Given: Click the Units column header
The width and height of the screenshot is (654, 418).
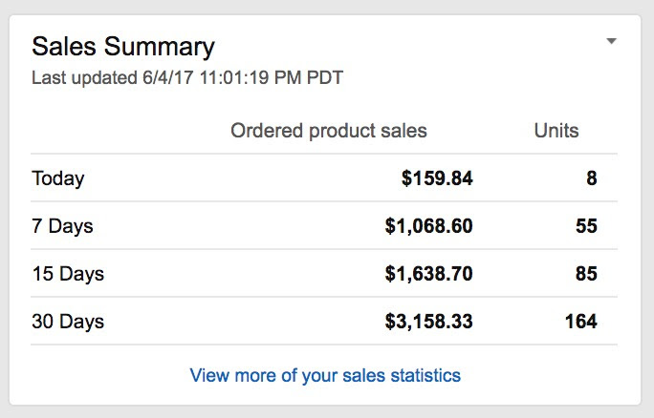Looking at the screenshot, I should tap(556, 131).
